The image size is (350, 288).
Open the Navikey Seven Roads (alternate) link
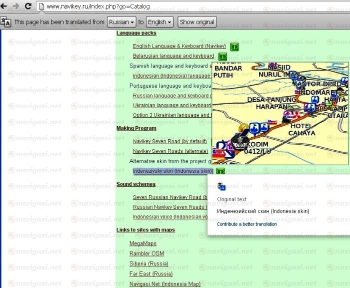click(x=170, y=151)
